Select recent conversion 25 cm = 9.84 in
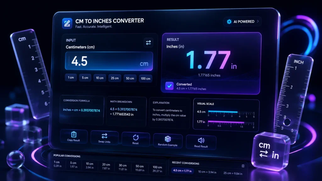This screenshot has height=181, width=322. pyautogui.click(x=233, y=173)
